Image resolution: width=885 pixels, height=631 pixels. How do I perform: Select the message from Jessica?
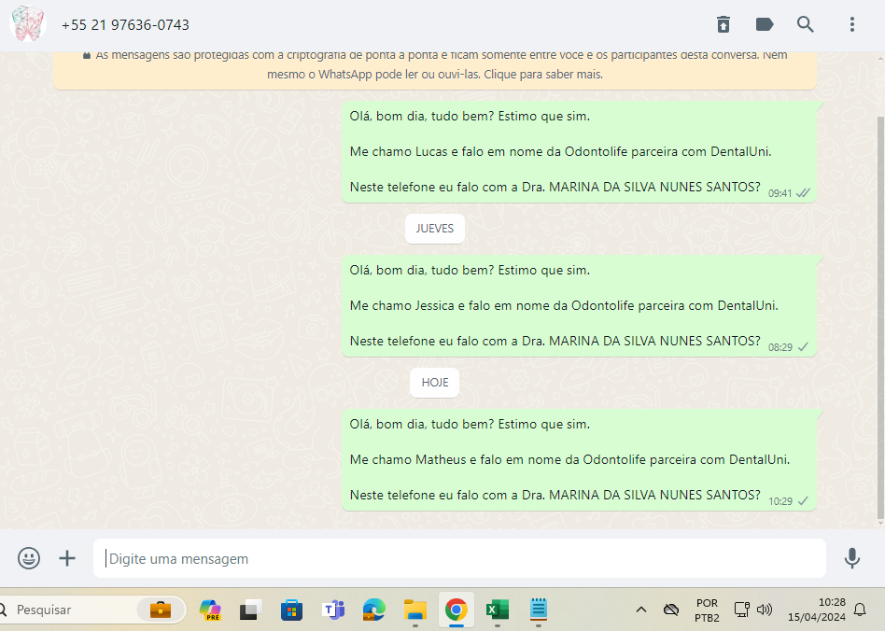coord(579,306)
